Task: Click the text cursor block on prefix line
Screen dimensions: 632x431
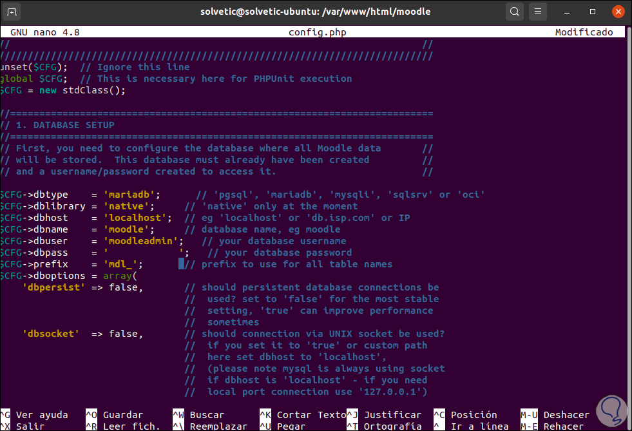Action: [182, 264]
